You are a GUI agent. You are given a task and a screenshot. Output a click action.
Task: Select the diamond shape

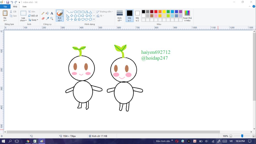[x=72, y=16]
